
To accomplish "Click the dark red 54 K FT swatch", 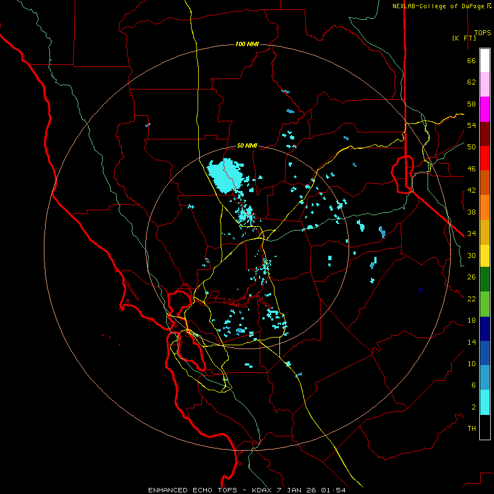I will (485, 134).
